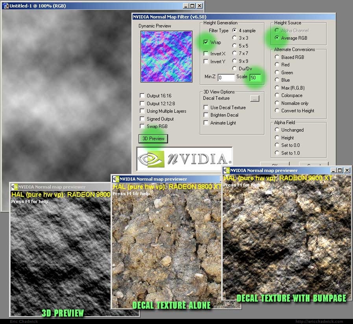Open the 3D Preview window

153,139
